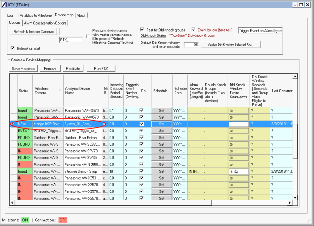314x226 pixels.
Task: Open the Log tab
Action: point(10,16)
